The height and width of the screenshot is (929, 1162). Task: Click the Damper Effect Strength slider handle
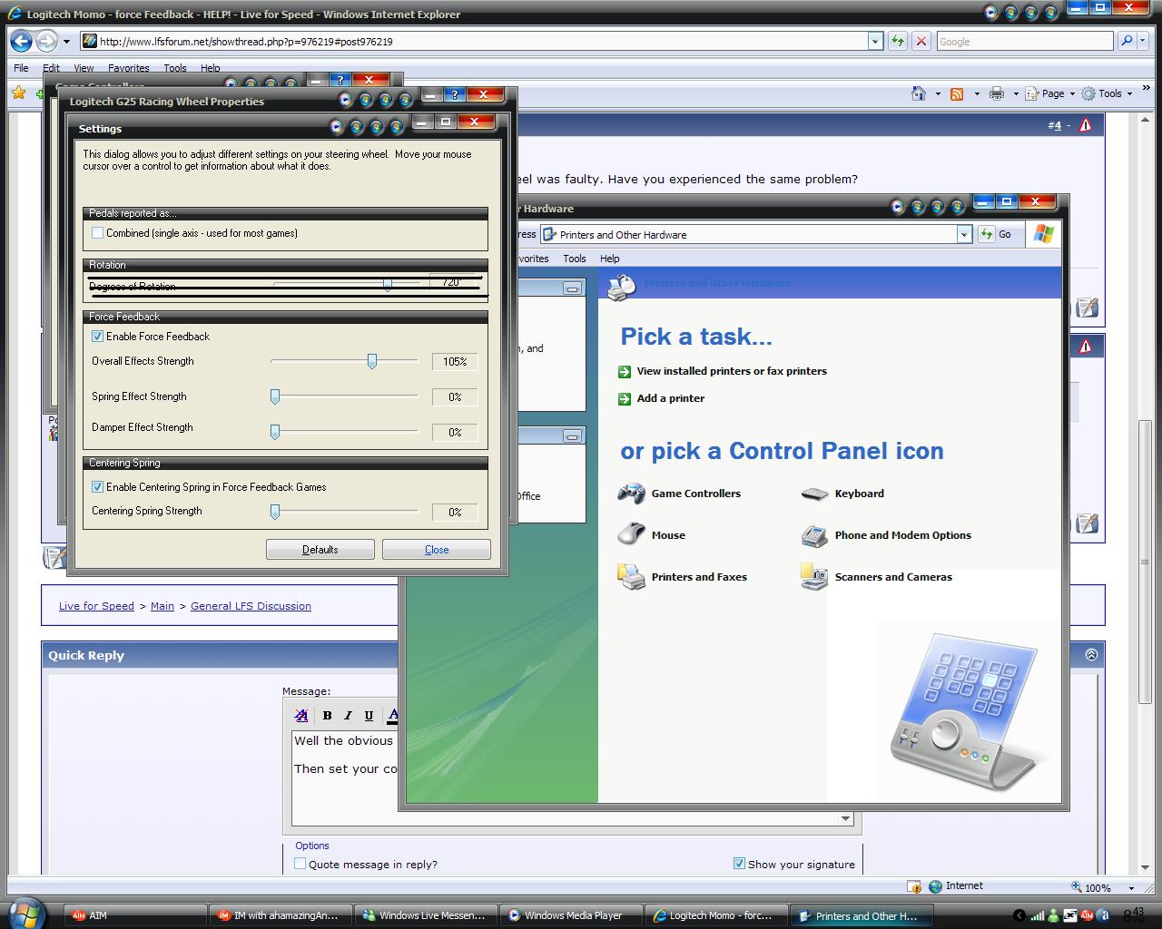pyautogui.click(x=275, y=432)
